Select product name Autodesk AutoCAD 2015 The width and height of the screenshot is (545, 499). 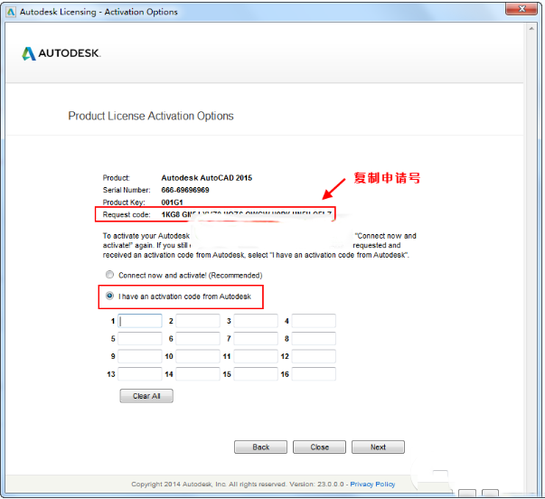coord(207,178)
